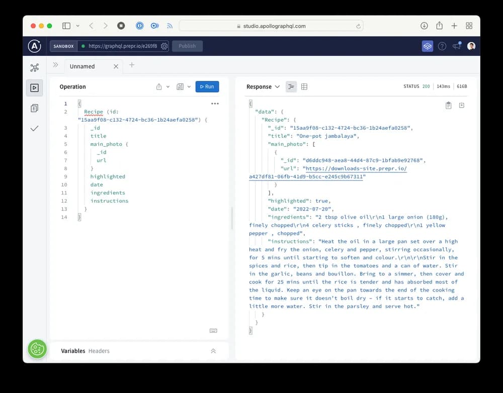The image size is (503, 393).
Task: Click the Recipe query field name
Action: tap(94, 112)
